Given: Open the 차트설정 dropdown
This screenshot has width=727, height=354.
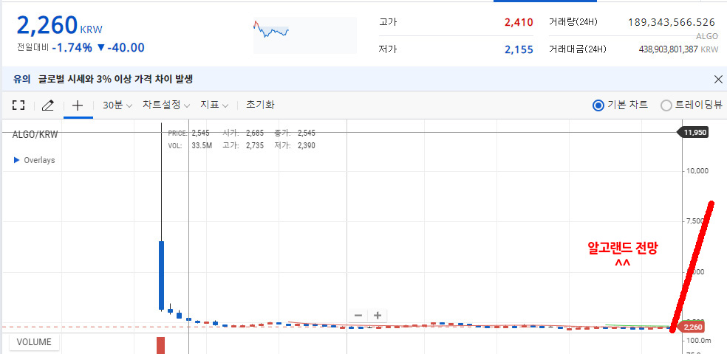Looking at the screenshot, I should (166, 105).
